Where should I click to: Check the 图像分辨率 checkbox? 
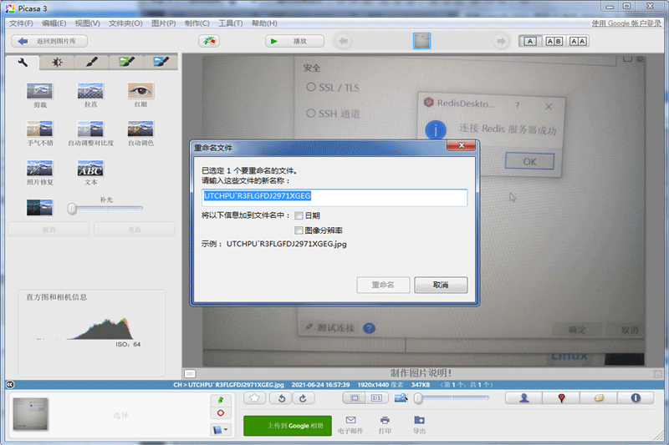(299, 230)
